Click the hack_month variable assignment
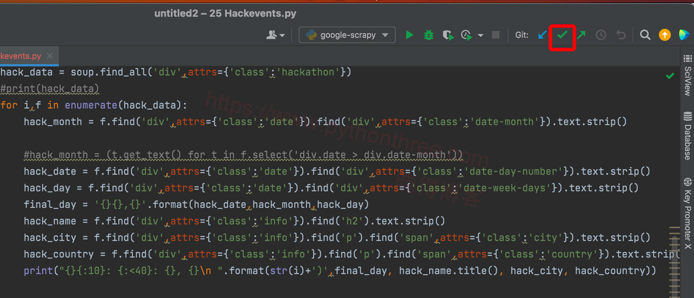The image size is (694, 298). 325,122
